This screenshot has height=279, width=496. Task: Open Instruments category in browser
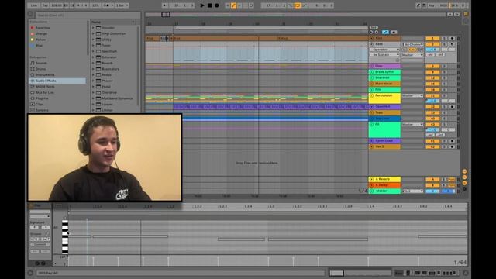click(45, 75)
